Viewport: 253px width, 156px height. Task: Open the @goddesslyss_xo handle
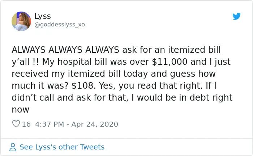60,25
